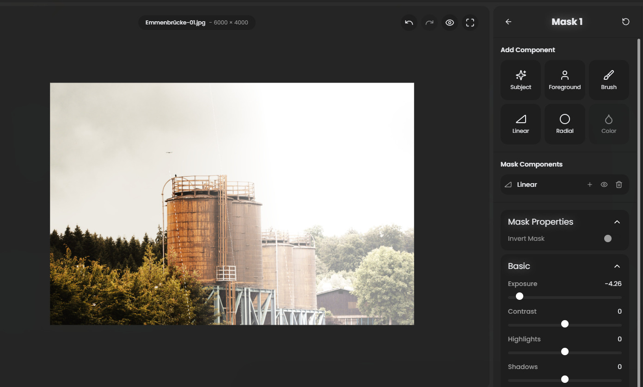Reset Mask 1 adjustments
This screenshot has width=643, height=387.
pyautogui.click(x=626, y=22)
